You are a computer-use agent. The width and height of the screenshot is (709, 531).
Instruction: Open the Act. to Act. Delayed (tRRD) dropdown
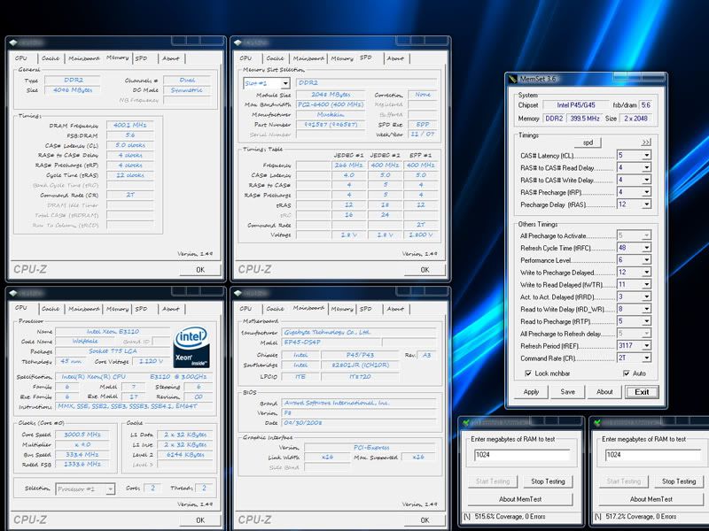click(647, 296)
